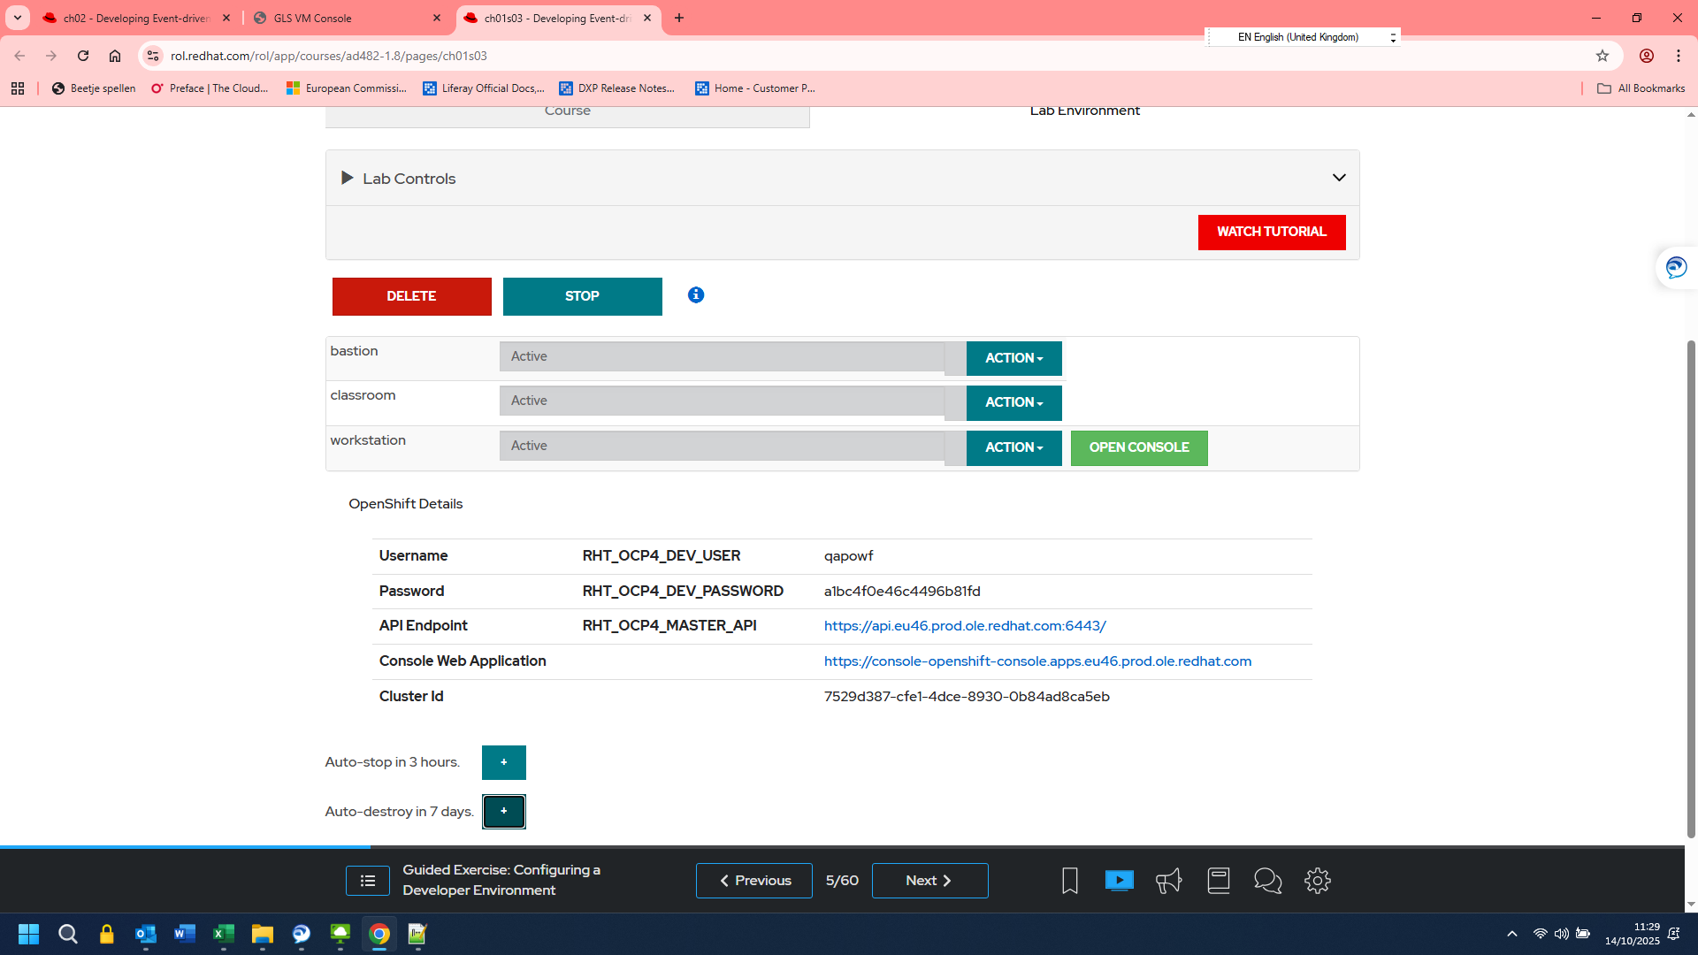Open the floating chat assistant icon
Viewport: 1698px width, 955px height.
click(1676, 267)
